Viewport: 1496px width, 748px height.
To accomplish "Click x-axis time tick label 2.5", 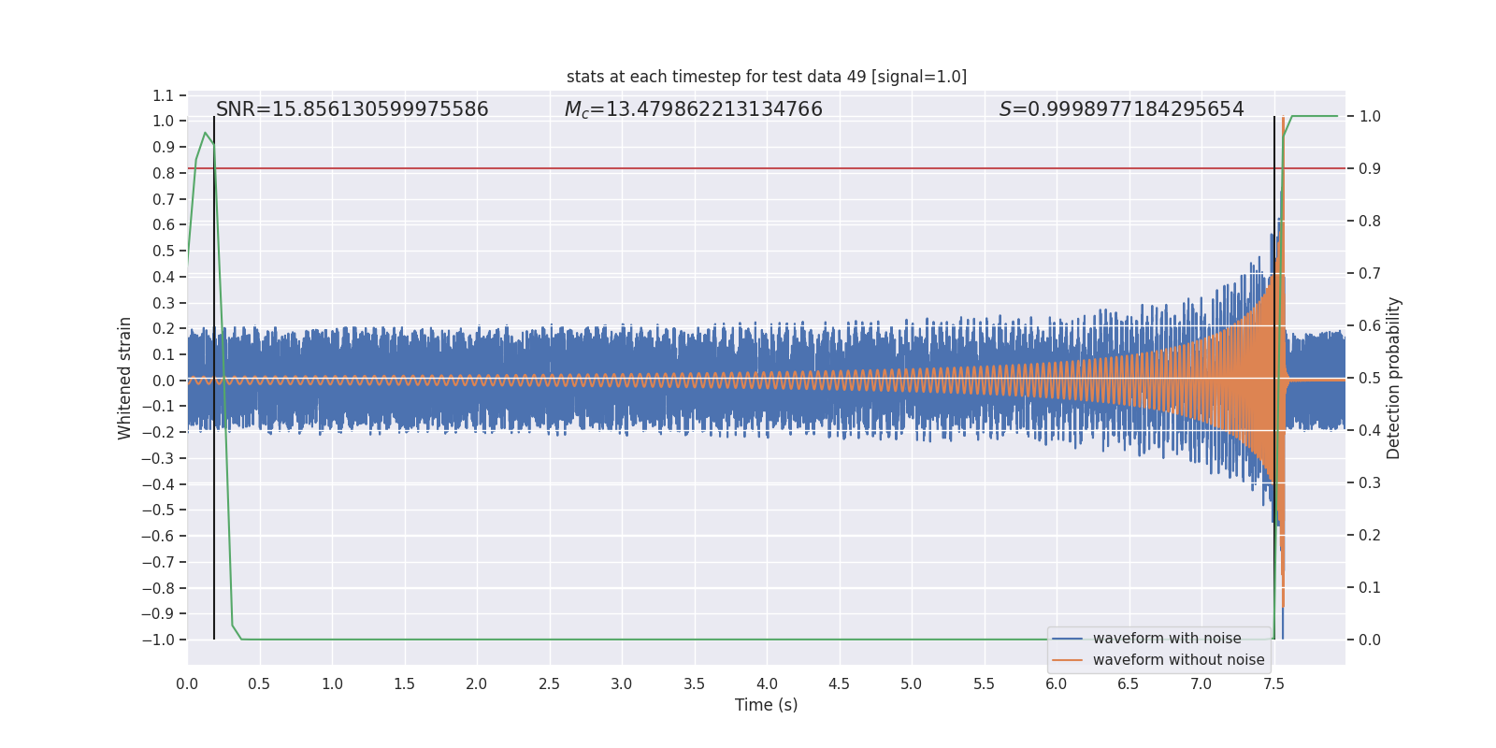I will coord(549,684).
